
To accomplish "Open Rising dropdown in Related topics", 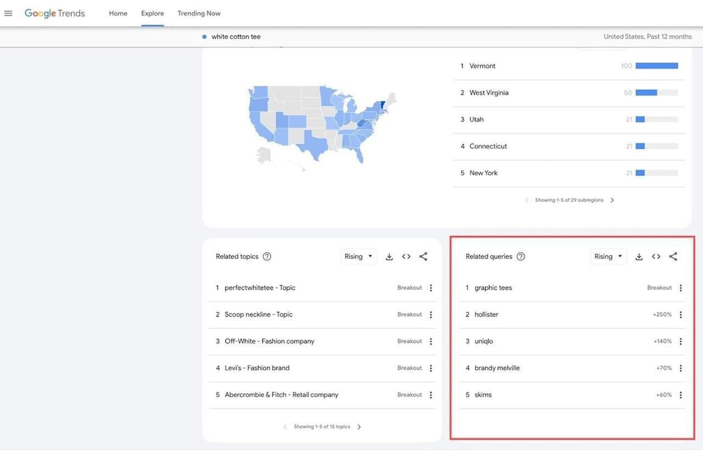I will pyautogui.click(x=359, y=257).
